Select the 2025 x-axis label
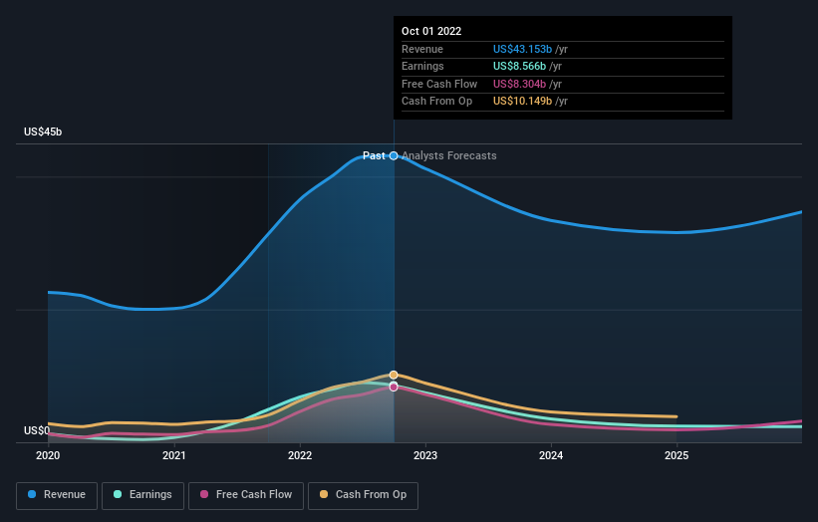The height and width of the screenshot is (522, 818). (x=677, y=455)
